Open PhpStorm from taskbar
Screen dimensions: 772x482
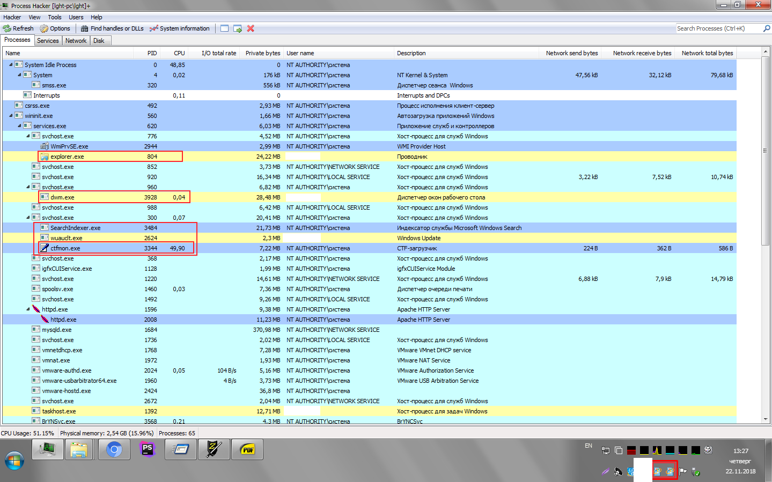pyautogui.click(x=148, y=449)
